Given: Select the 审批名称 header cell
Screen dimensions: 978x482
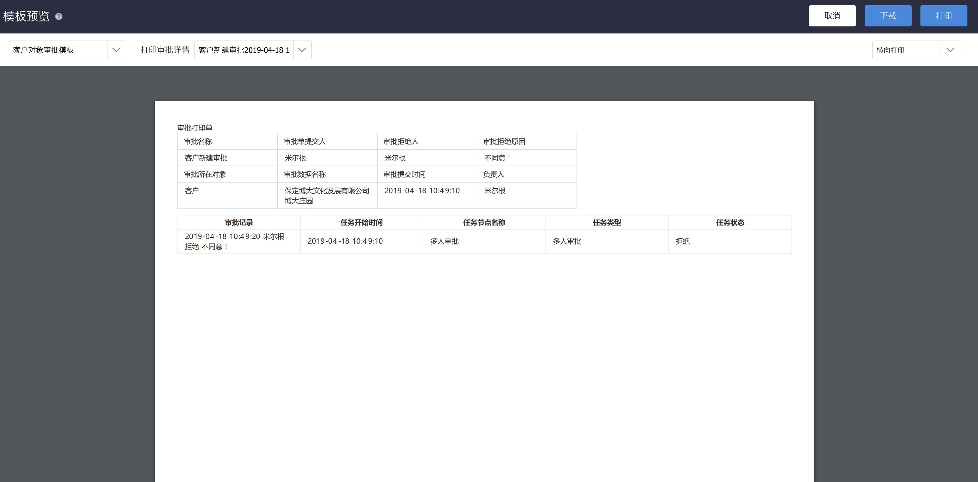Looking at the screenshot, I should (227, 141).
